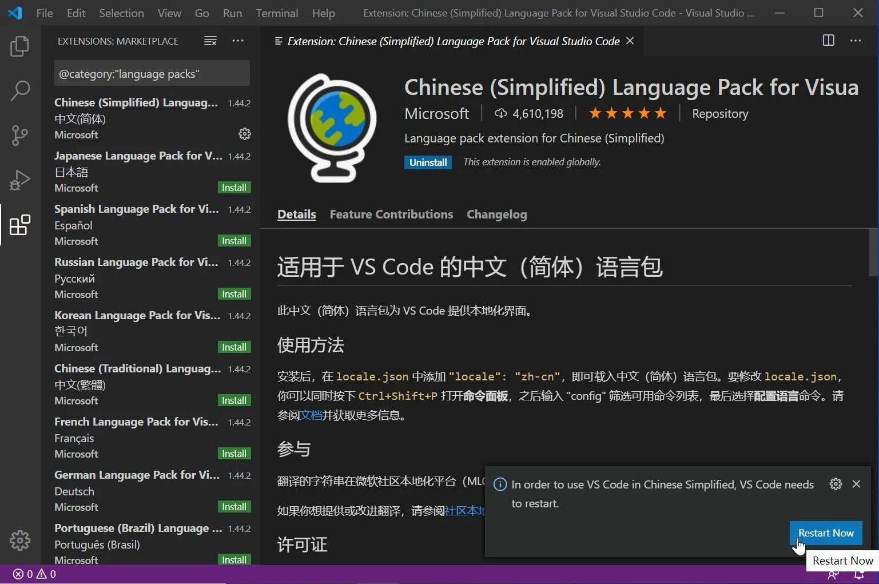
Task: Click the EXTENSIONS: MARKETPLACE panel title
Action: point(118,41)
